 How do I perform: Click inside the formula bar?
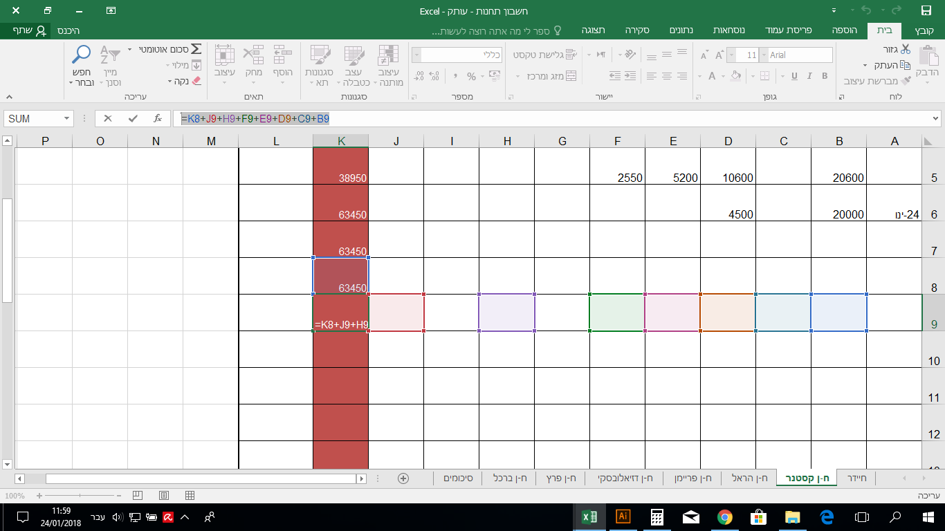point(484,118)
